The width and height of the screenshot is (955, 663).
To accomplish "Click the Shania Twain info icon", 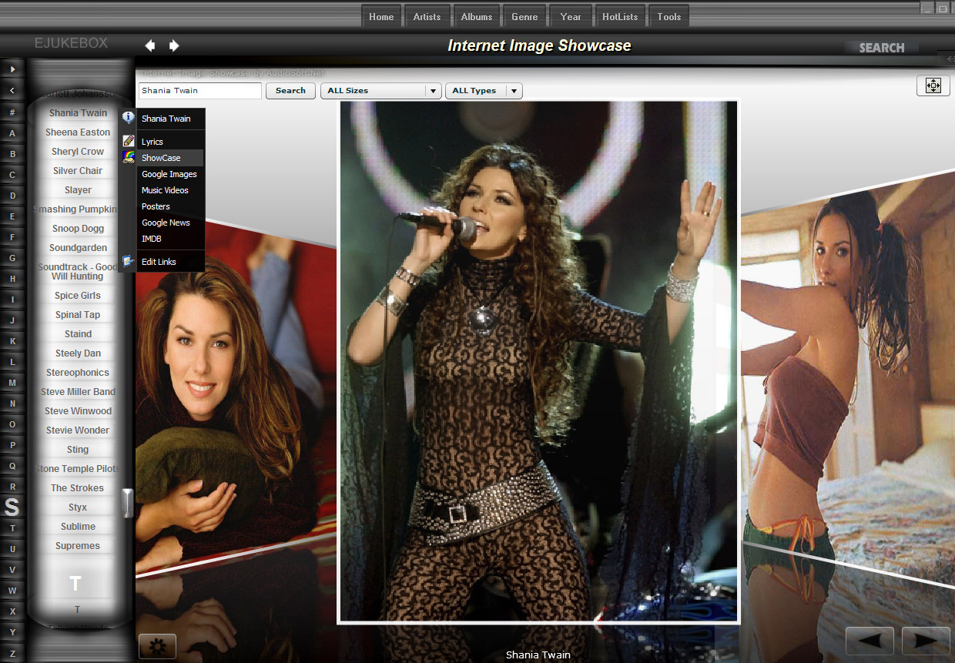I will coord(129,119).
